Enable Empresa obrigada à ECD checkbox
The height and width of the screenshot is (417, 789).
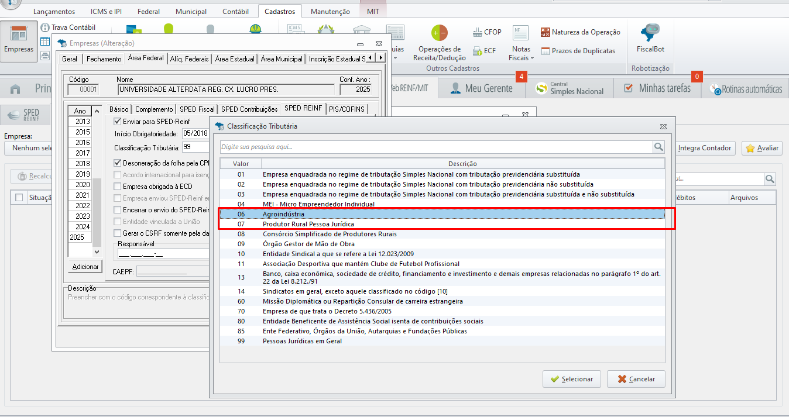click(118, 186)
